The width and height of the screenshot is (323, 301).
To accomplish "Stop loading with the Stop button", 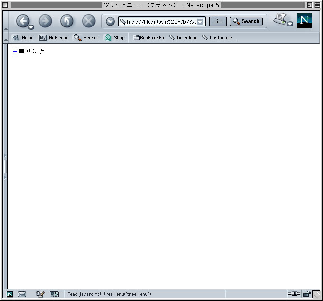I will (x=88, y=21).
